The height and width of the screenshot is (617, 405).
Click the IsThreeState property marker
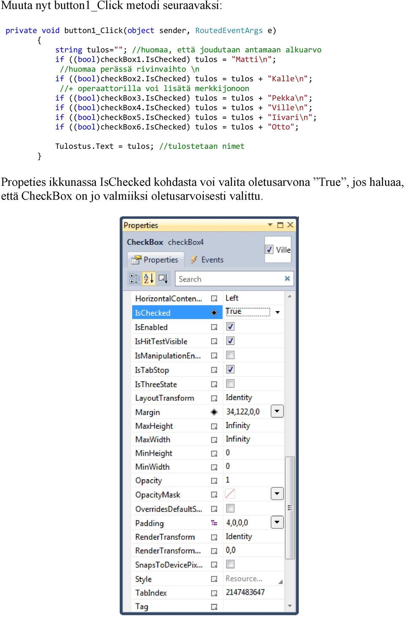coord(214,385)
